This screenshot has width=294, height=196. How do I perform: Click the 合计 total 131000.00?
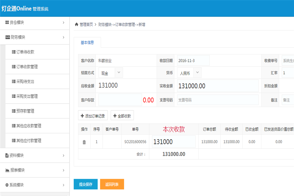(x=174, y=154)
